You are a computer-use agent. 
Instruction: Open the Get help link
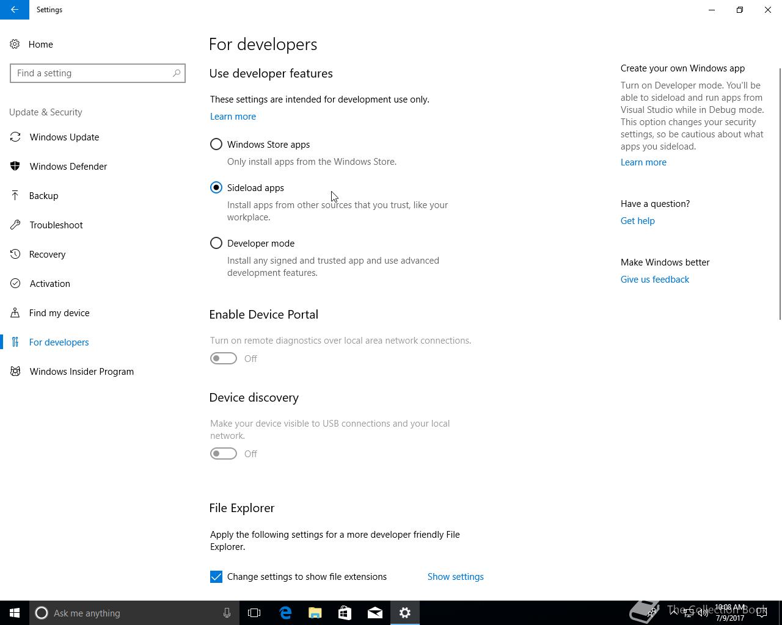click(x=638, y=221)
